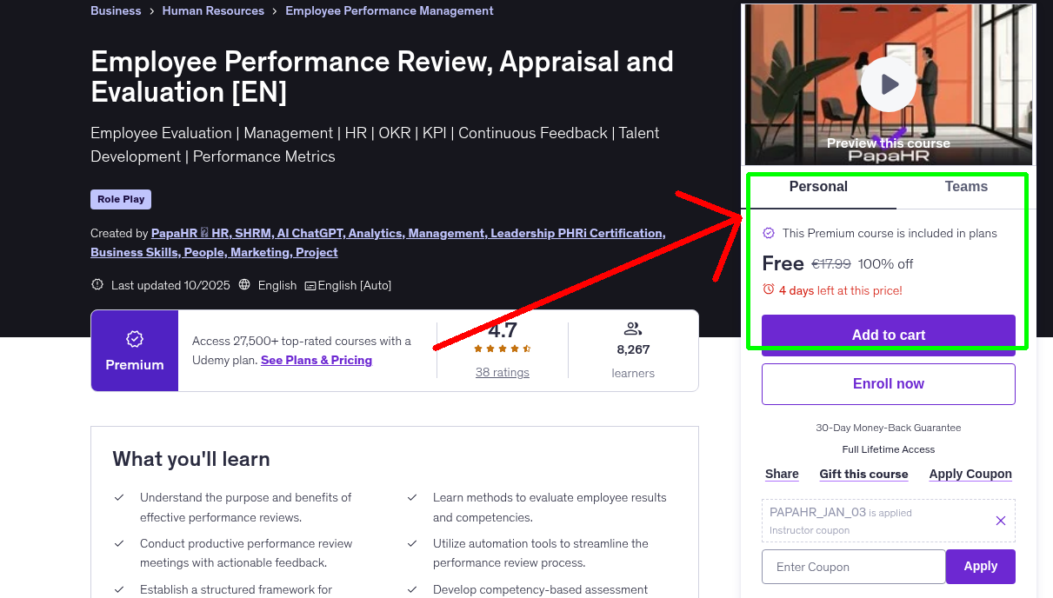1053x598 pixels.
Task: Click Gift this course
Action: tap(863, 474)
